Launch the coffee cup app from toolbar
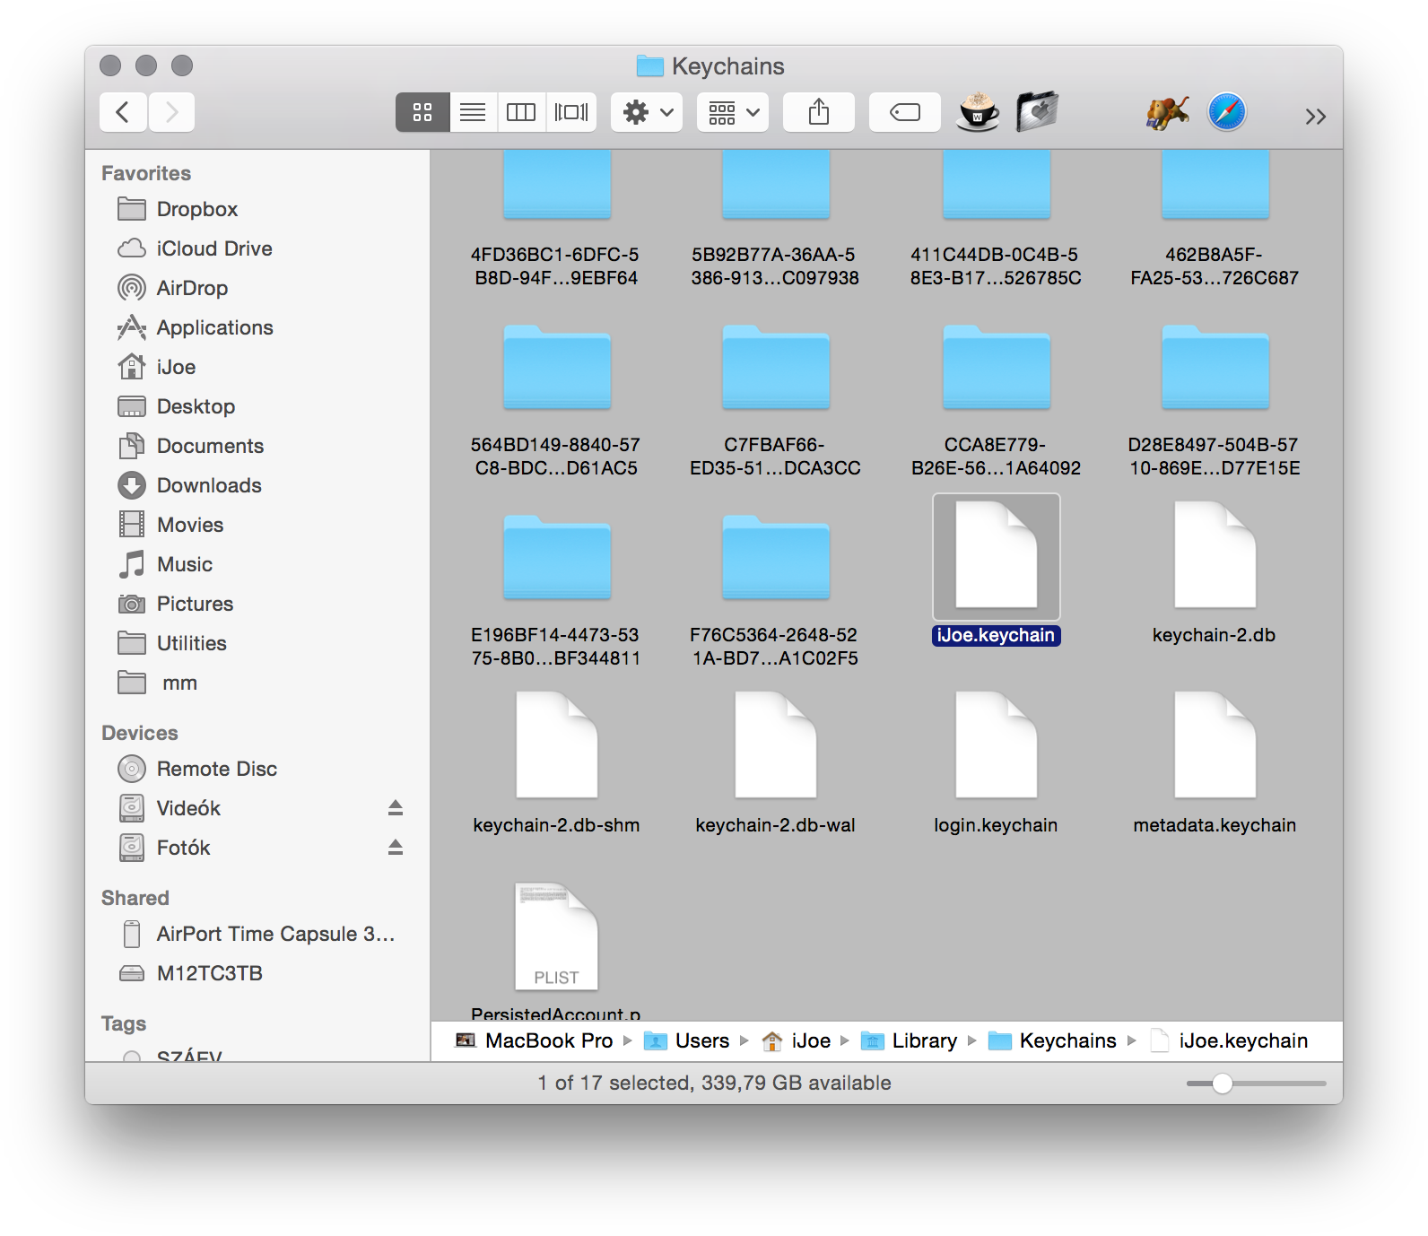Screen dimensions: 1428x1236 pyautogui.click(x=978, y=112)
